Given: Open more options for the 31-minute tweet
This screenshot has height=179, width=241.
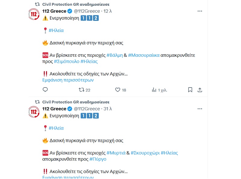Looking at the screenshot, I should pyautogui.click(x=199, y=109).
